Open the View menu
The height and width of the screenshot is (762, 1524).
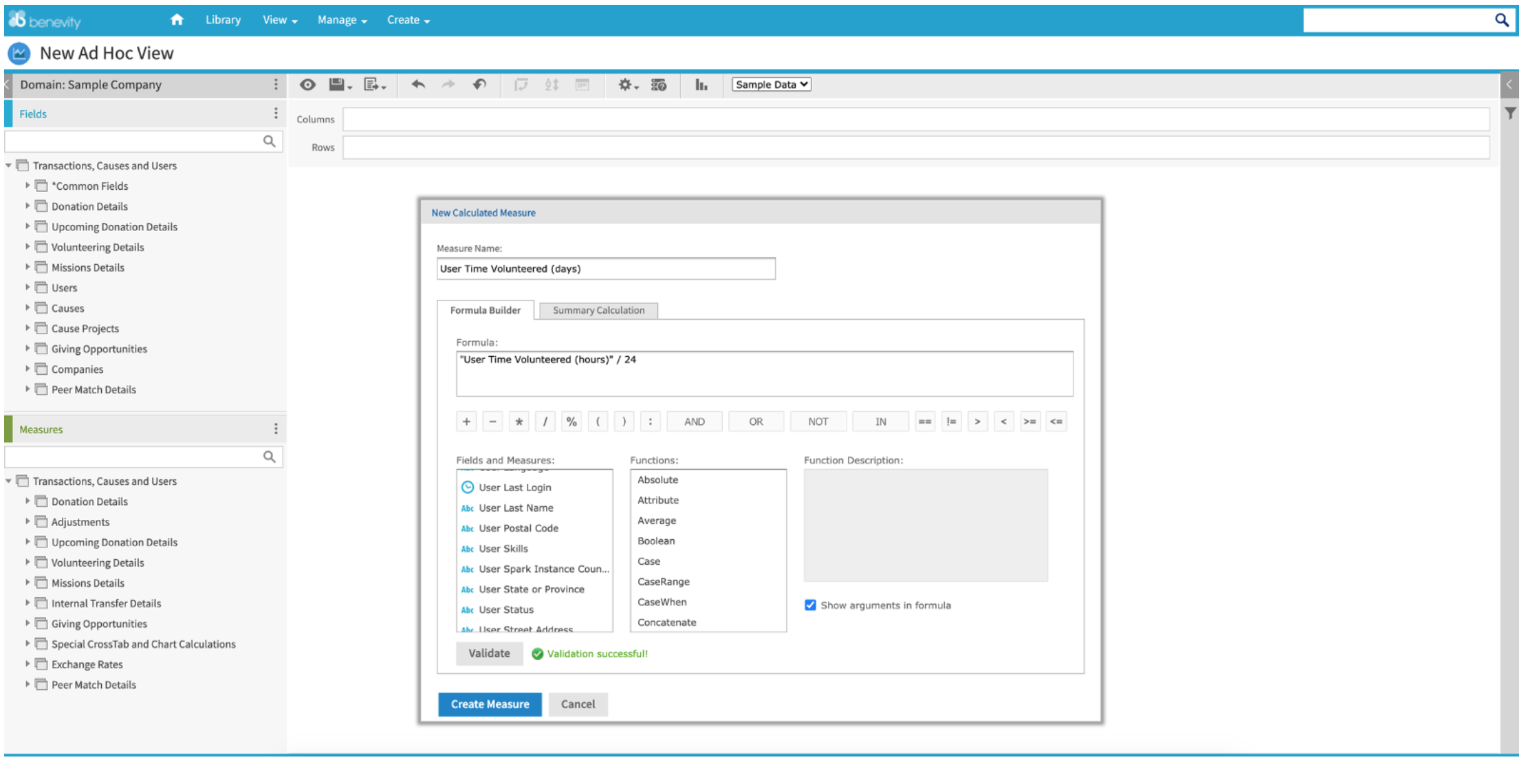280,20
